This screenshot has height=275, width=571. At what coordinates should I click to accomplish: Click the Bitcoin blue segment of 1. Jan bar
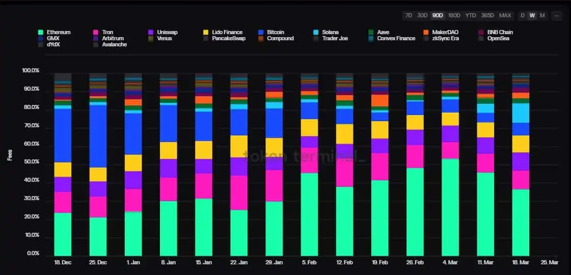(133, 134)
